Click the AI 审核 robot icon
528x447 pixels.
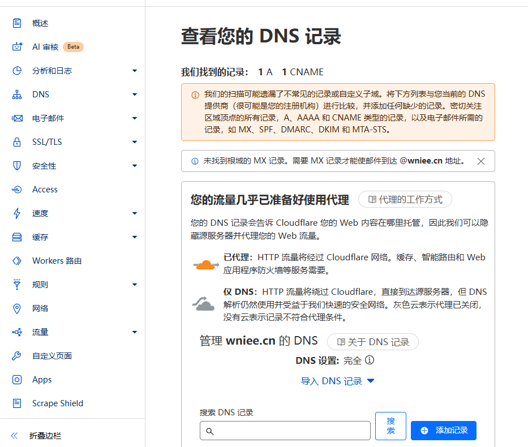click(17, 47)
